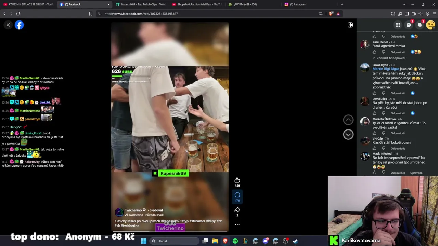Close the Facebook browser tab
438x246 pixels.
click(x=108, y=4)
